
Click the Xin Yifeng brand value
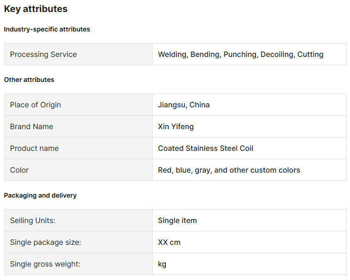(176, 126)
